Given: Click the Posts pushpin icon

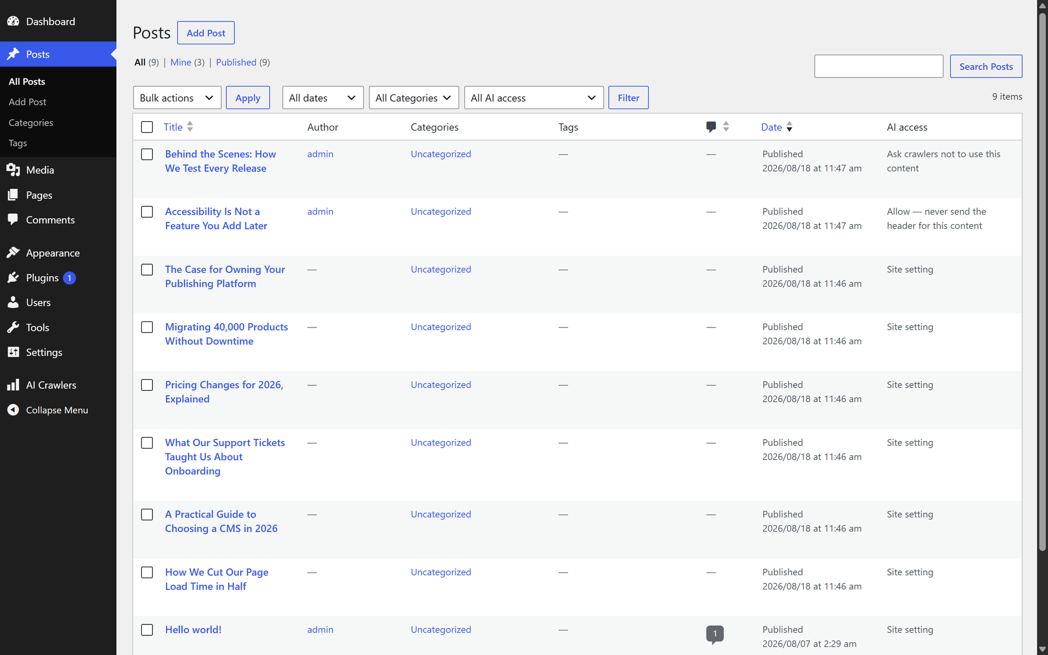Looking at the screenshot, I should point(13,54).
